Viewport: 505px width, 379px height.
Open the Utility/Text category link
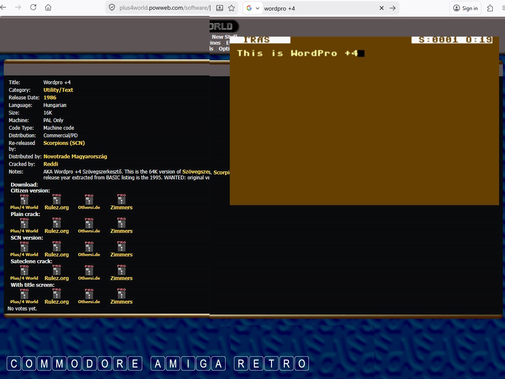click(x=58, y=90)
